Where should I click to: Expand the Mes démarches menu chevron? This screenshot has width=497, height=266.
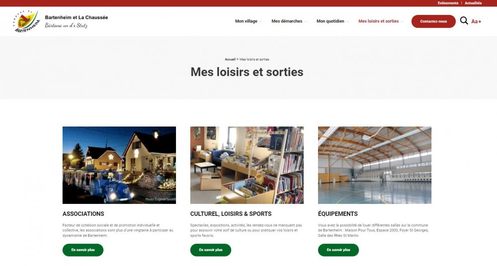coord(306,21)
